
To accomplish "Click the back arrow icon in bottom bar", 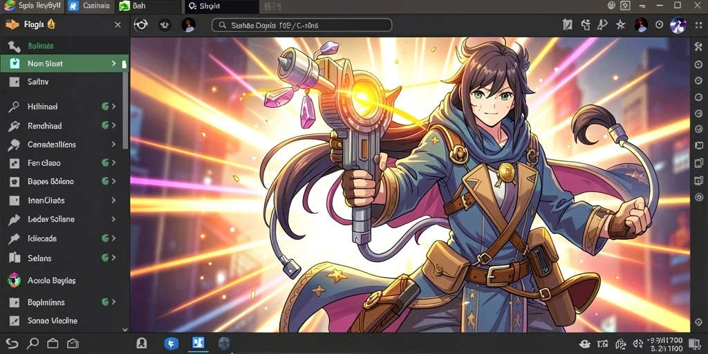I will tap(12, 344).
